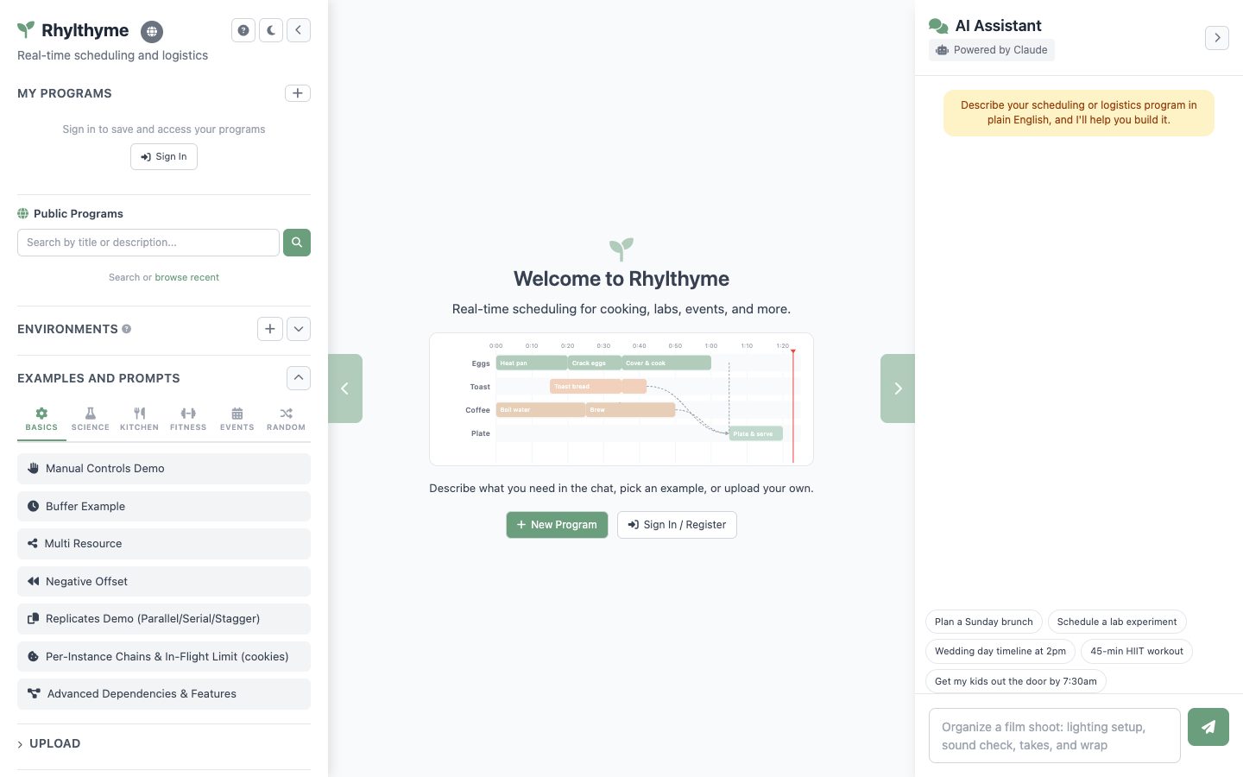
Task: Open the browse recent link
Action: (187, 277)
